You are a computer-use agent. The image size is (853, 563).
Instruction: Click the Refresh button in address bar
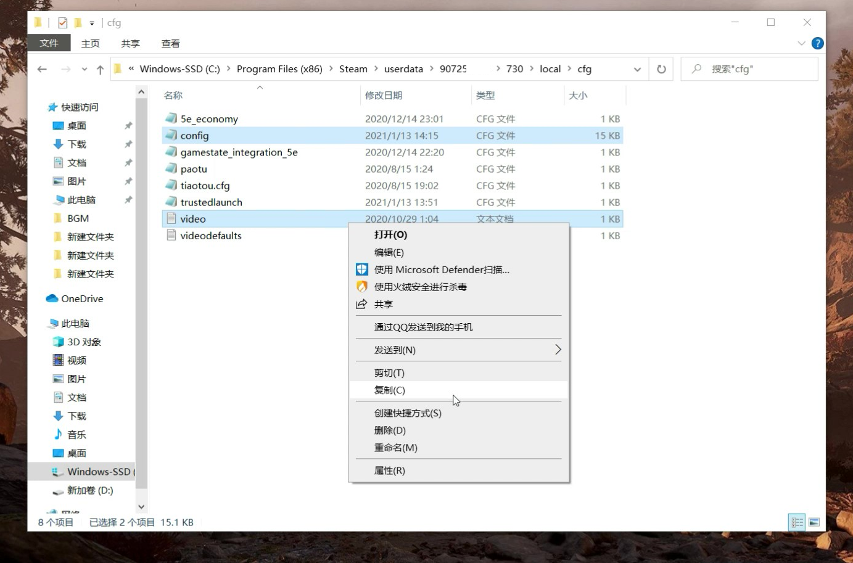point(661,69)
